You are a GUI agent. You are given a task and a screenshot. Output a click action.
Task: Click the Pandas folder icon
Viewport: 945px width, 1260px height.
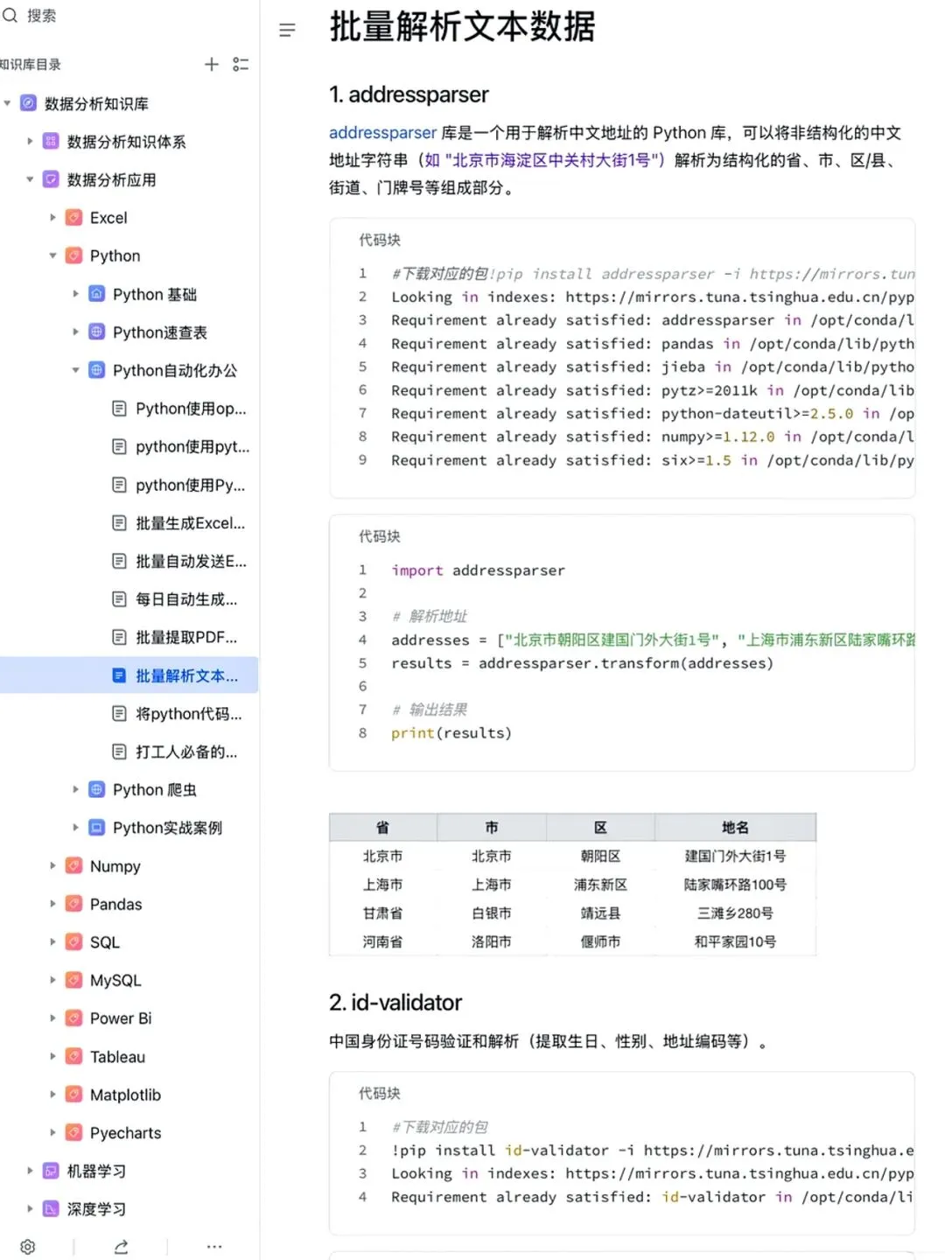click(74, 904)
